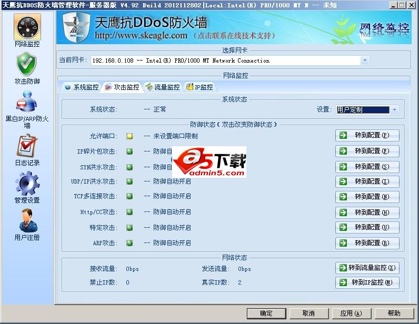
Task: Switch to the IP监控 tab
Action: (x=200, y=87)
